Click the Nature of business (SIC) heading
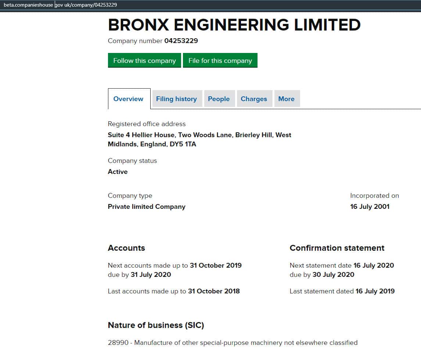This screenshot has height=357, width=421. pos(156,325)
